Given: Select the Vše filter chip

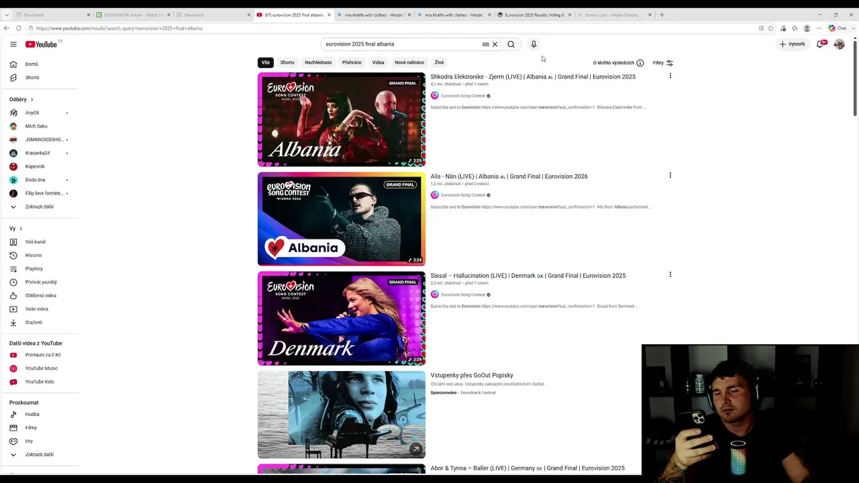Looking at the screenshot, I should [266, 62].
